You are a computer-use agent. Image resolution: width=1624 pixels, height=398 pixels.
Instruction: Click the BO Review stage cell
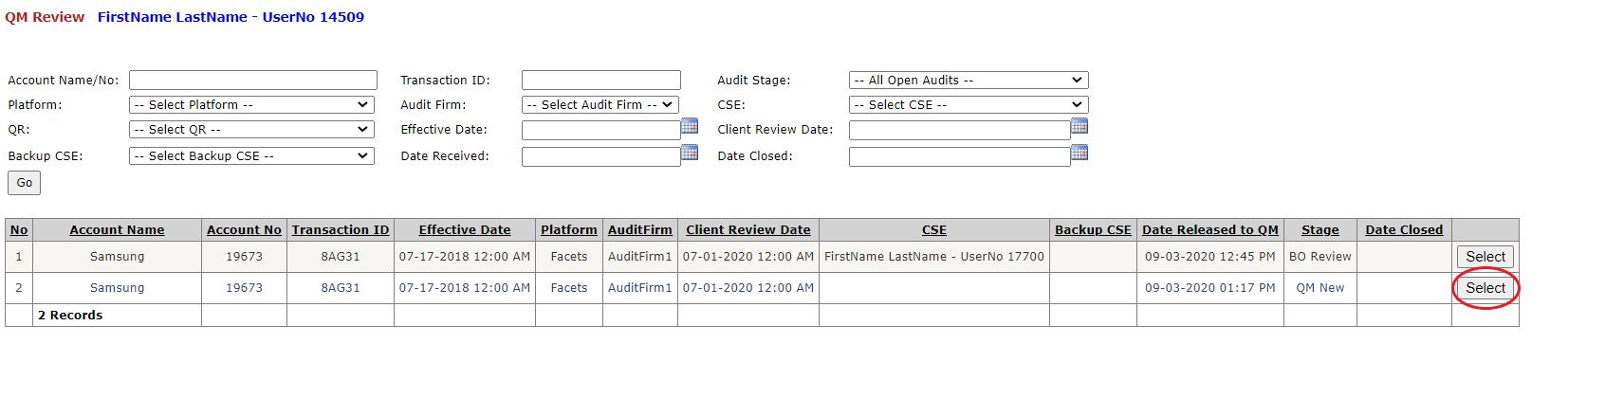click(x=1320, y=257)
